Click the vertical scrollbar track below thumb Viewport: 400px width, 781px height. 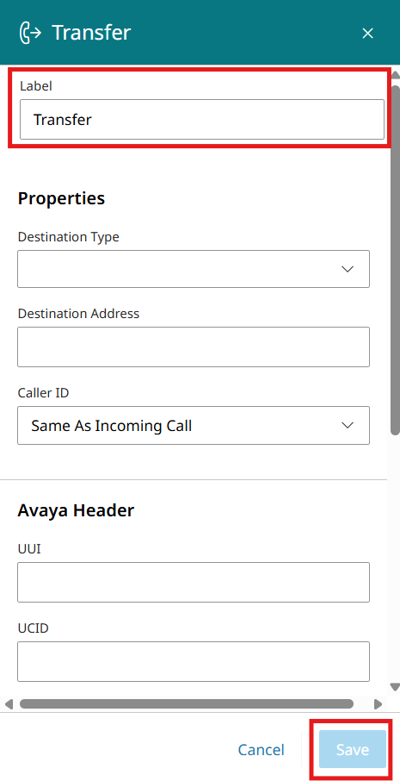point(396,558)
